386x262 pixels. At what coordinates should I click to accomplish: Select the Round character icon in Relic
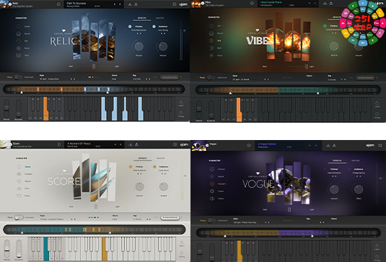tap(19, 34)
